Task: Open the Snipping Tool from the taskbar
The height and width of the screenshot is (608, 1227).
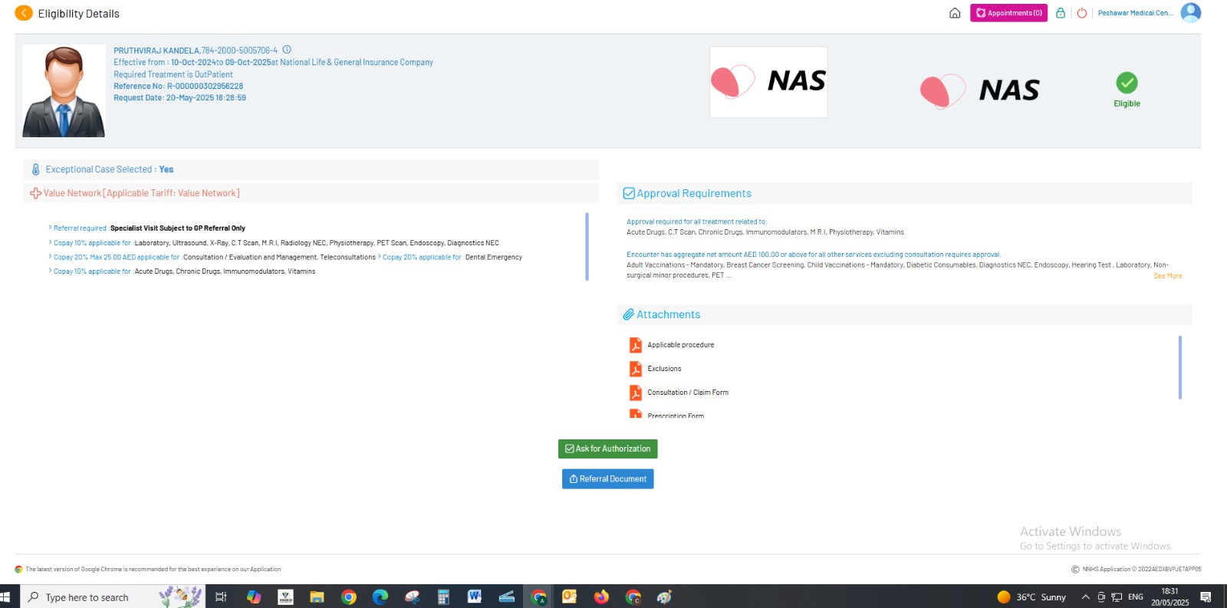Action: 412,596
